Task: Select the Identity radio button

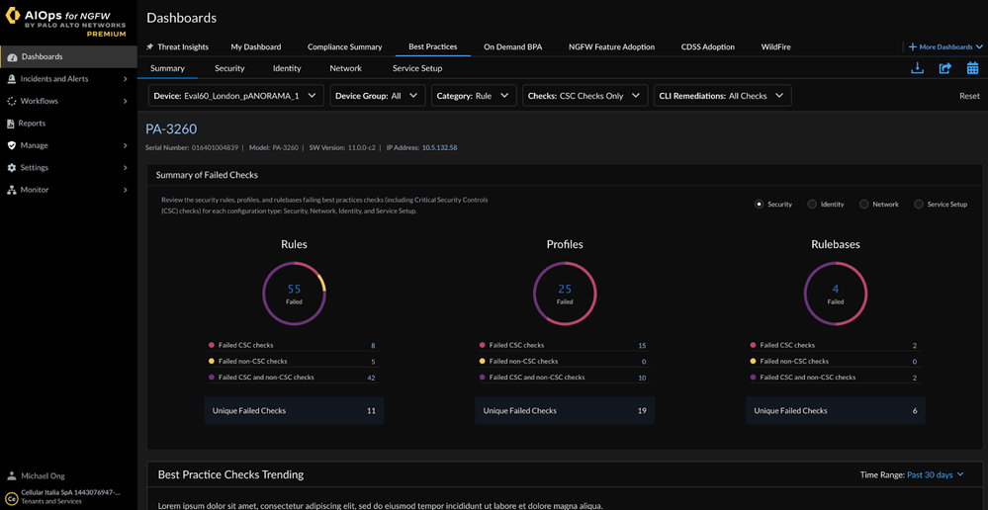Action: tap(812, 205)
